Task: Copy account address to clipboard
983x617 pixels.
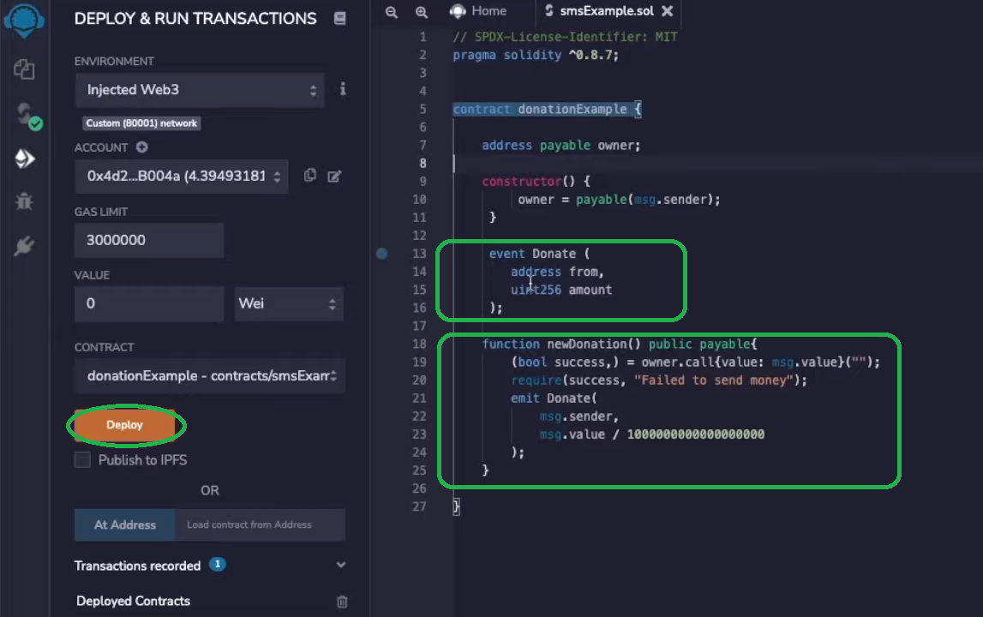Action: 309,176
